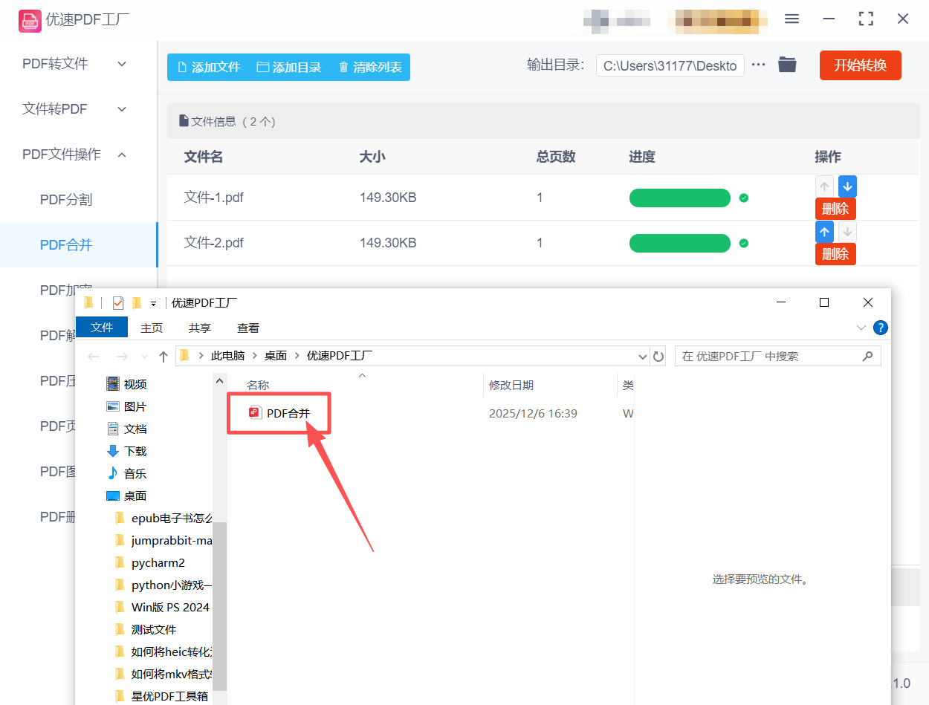
Task: Expand the PDF转文件 section chevron
Action: (121, 64)
